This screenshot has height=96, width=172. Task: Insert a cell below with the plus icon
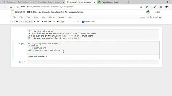[17, 22]
